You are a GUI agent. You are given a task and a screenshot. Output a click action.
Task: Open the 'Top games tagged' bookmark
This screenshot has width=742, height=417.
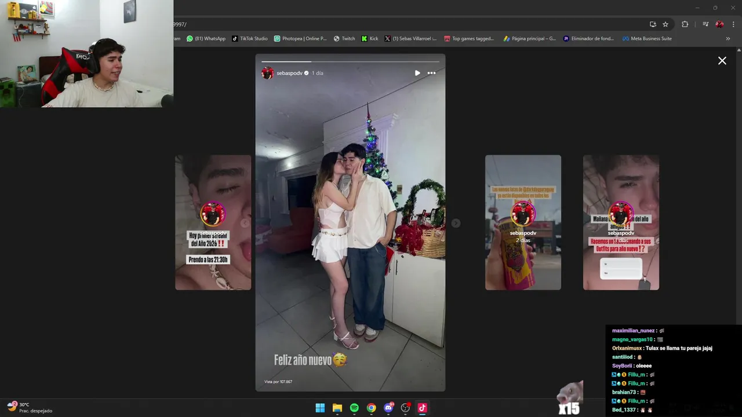pyautogui.click(x=469, y=39)
